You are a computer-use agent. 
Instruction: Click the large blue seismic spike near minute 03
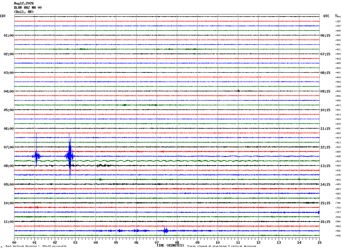(70, 156)
